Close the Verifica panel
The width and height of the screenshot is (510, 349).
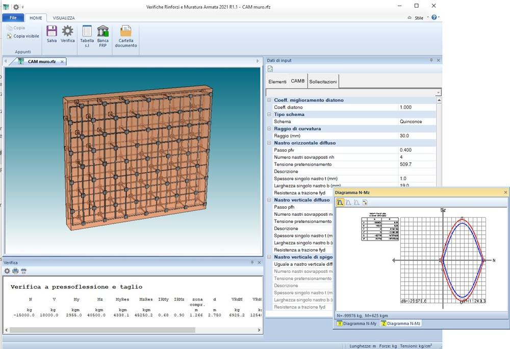259,262
